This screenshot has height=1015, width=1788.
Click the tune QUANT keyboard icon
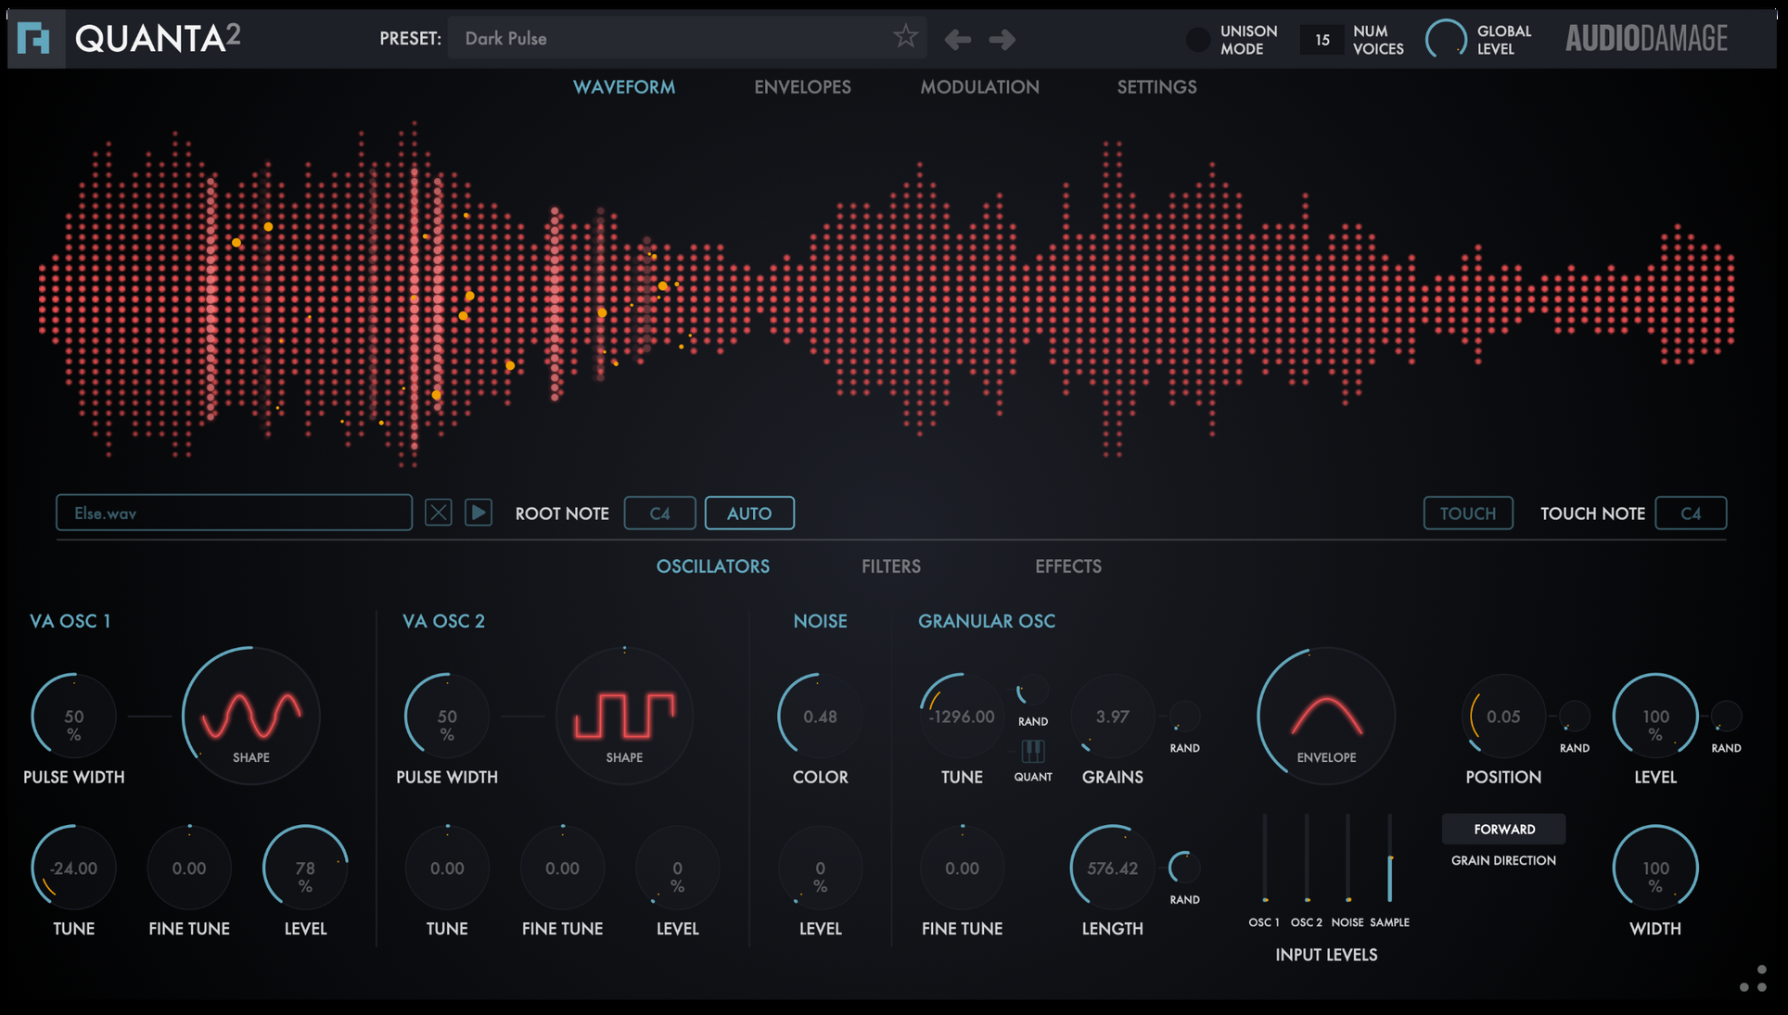tap(1033, 750)
